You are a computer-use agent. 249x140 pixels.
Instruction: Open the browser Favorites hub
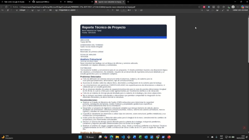[224, 7]
